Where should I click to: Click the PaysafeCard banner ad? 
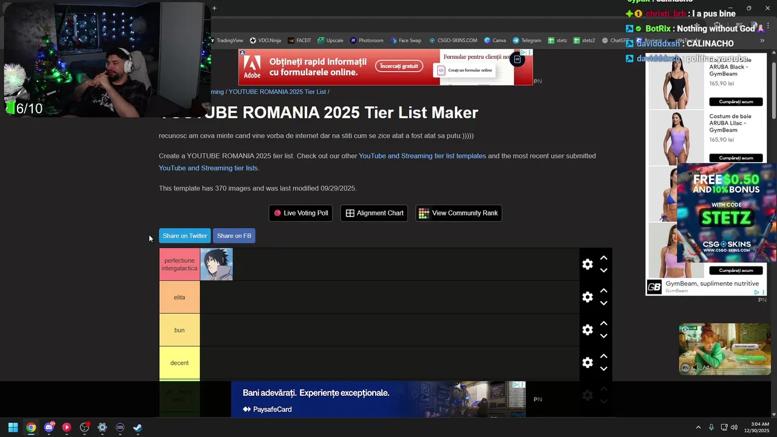pyautogui.click(x=378, y=399)
